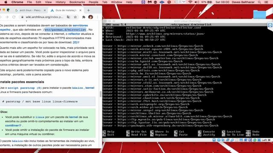Click the ftp.lysator.liu.se server line in nano

coord(157,122)
